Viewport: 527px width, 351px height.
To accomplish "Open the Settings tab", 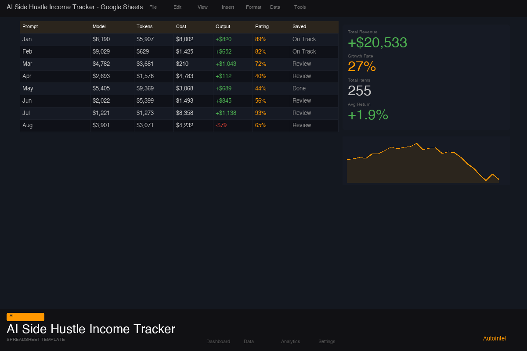I will 327,341.
